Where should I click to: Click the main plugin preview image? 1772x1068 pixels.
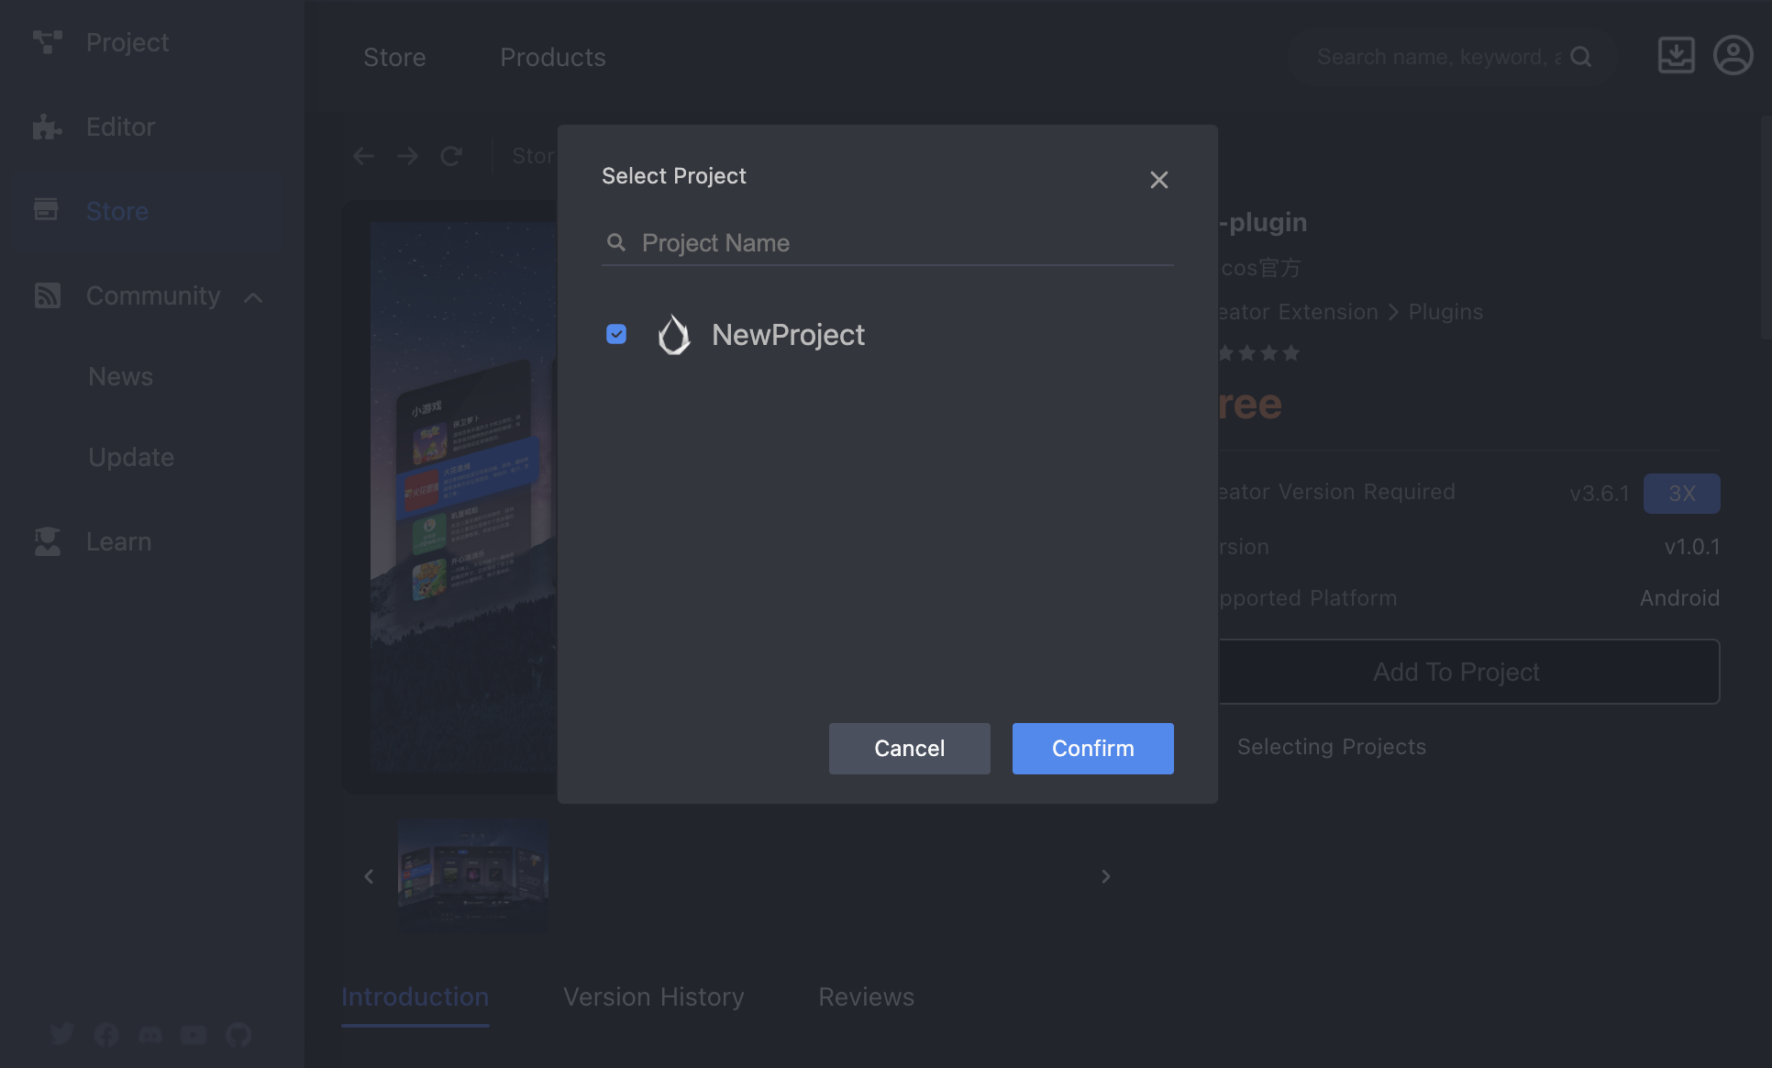coord(463,495)
